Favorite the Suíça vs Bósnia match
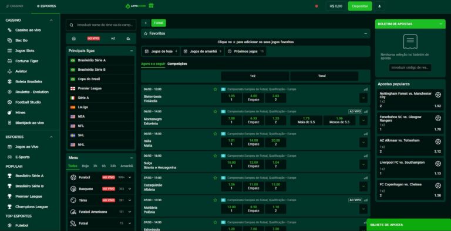Viewport: 451px width, 231px height. [215, 156]
